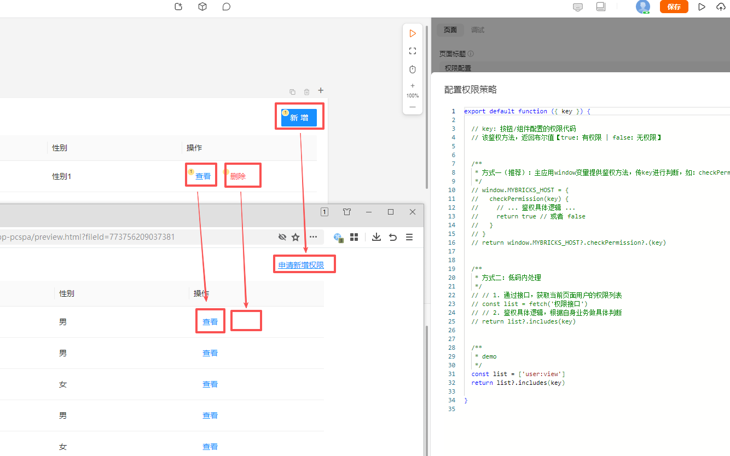Toggle the mouse mode icon in canvas toolbar

point(413,70)
